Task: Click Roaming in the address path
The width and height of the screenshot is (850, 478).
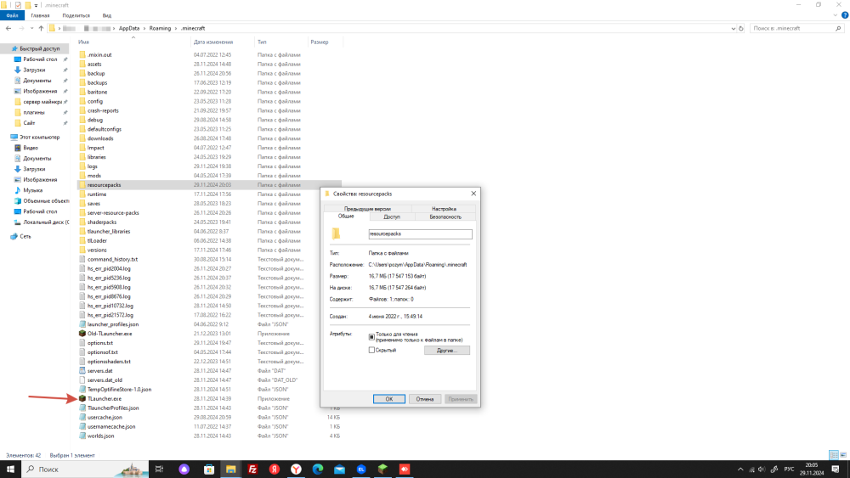Action: (160, 28)
